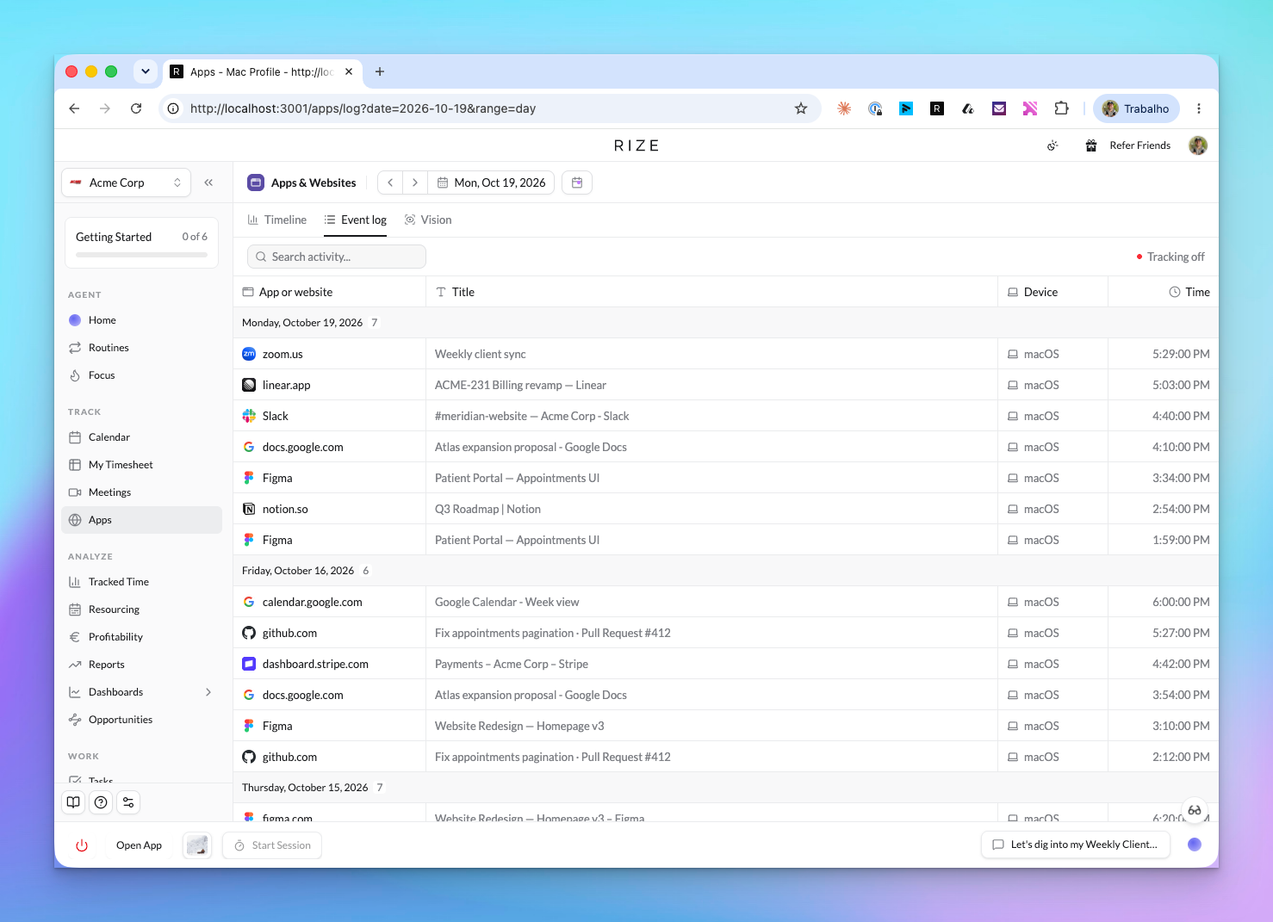Switch to the Timeline tab

tap(276, 220)
